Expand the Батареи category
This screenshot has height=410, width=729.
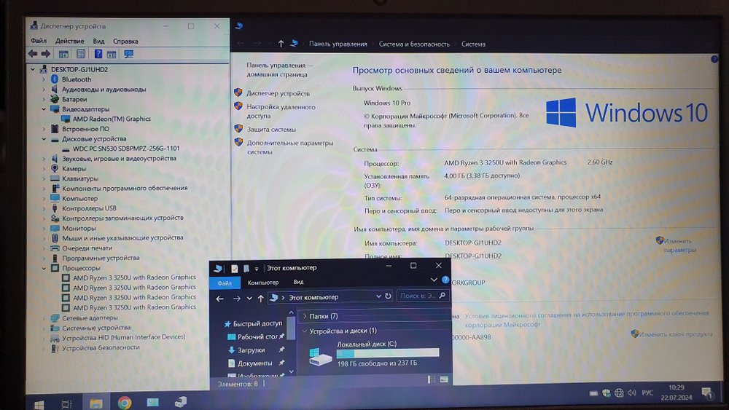point(44,99)
